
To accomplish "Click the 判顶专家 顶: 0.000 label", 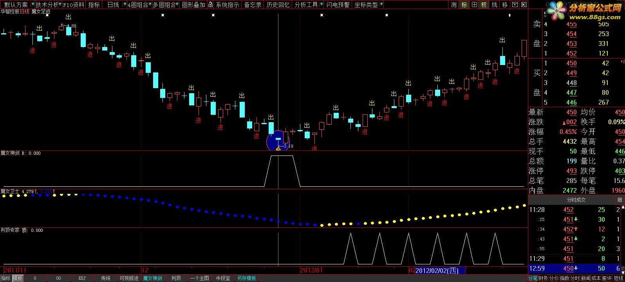I will 22,230.
